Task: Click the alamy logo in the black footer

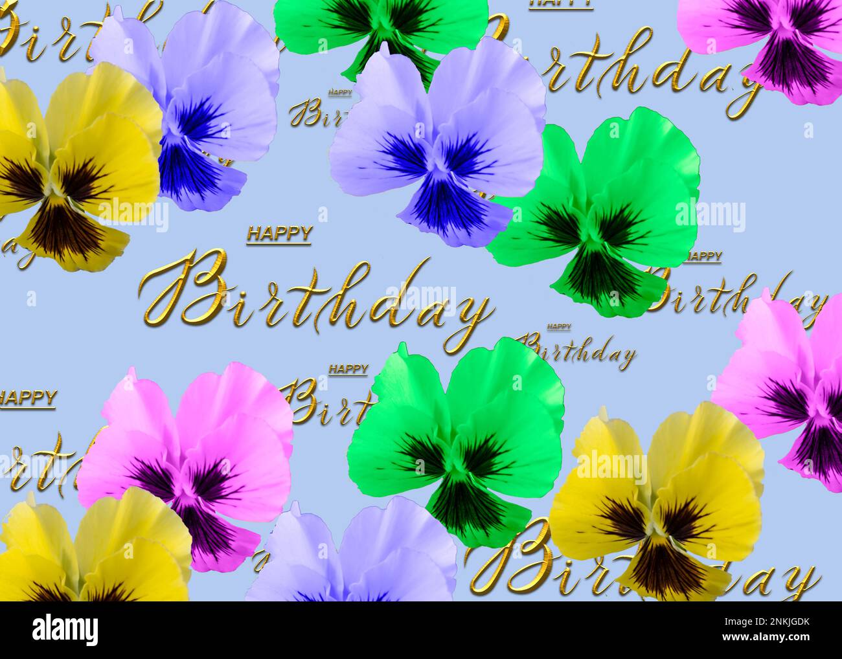Action: 65,629
